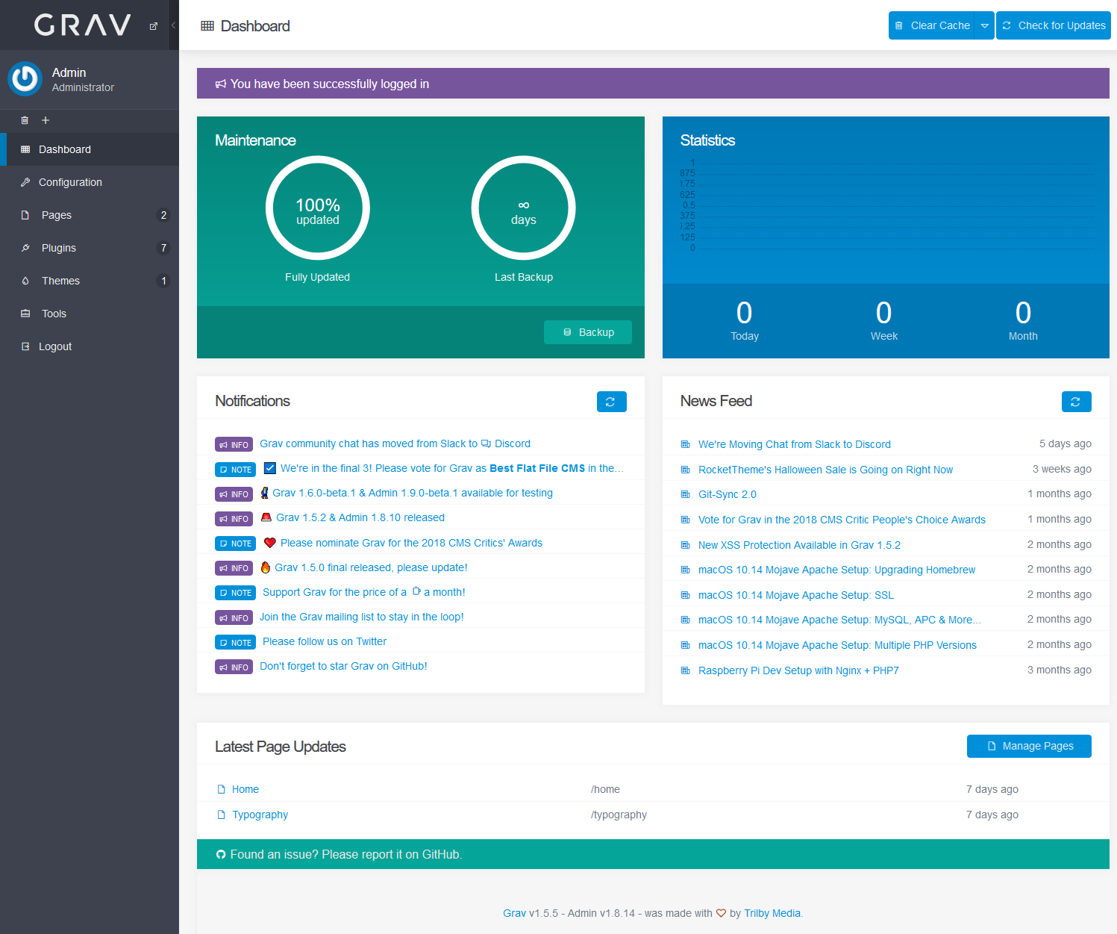The image size is (1117, 934).
Task: Click the INFO badge beside the Discord notification
Action: (x=234, y=444)
